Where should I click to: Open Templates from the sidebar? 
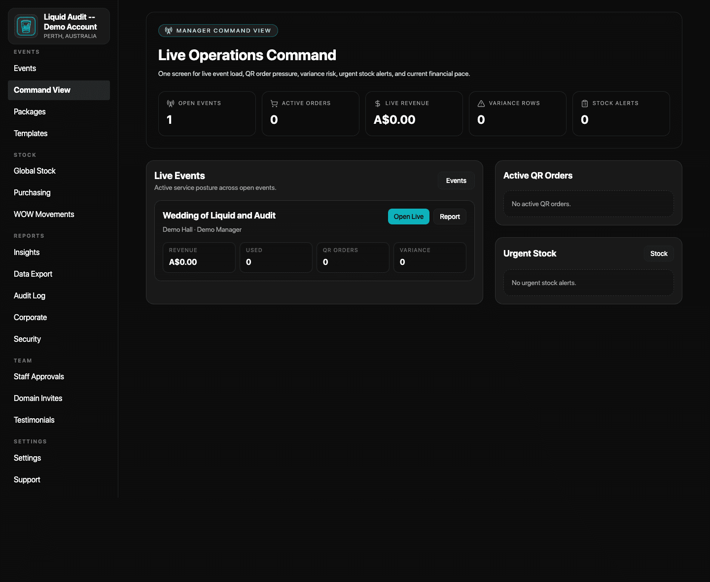coord(59,134)
